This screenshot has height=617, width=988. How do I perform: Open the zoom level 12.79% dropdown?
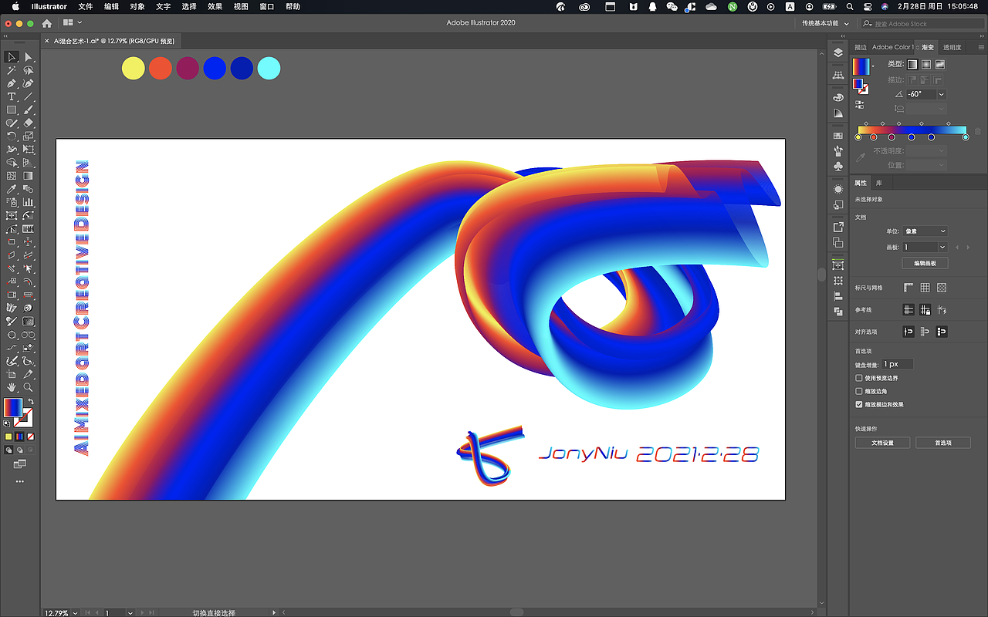(76, 613)
